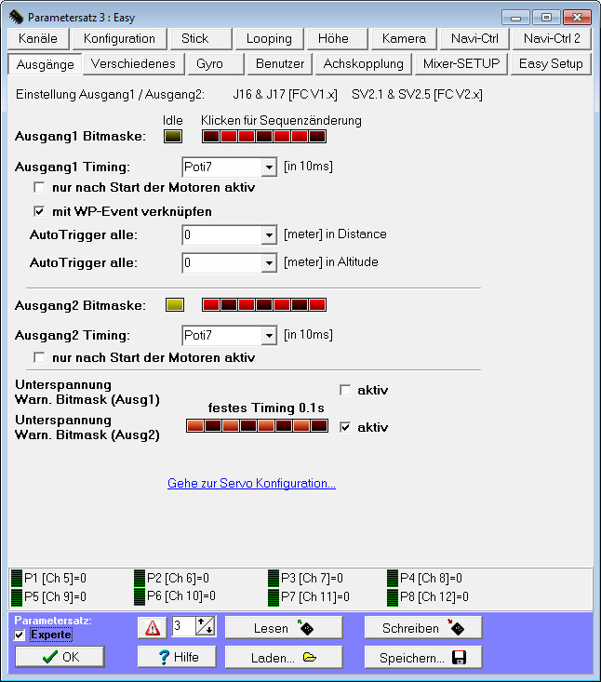Open the Ausgang1 Timing dropdown
This screenshot has width=601, height=682.
click(x=269, y=167)
